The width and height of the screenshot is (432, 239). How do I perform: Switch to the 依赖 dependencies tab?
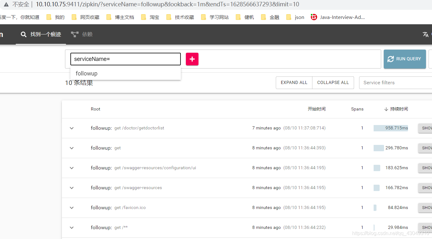point(82,34)
